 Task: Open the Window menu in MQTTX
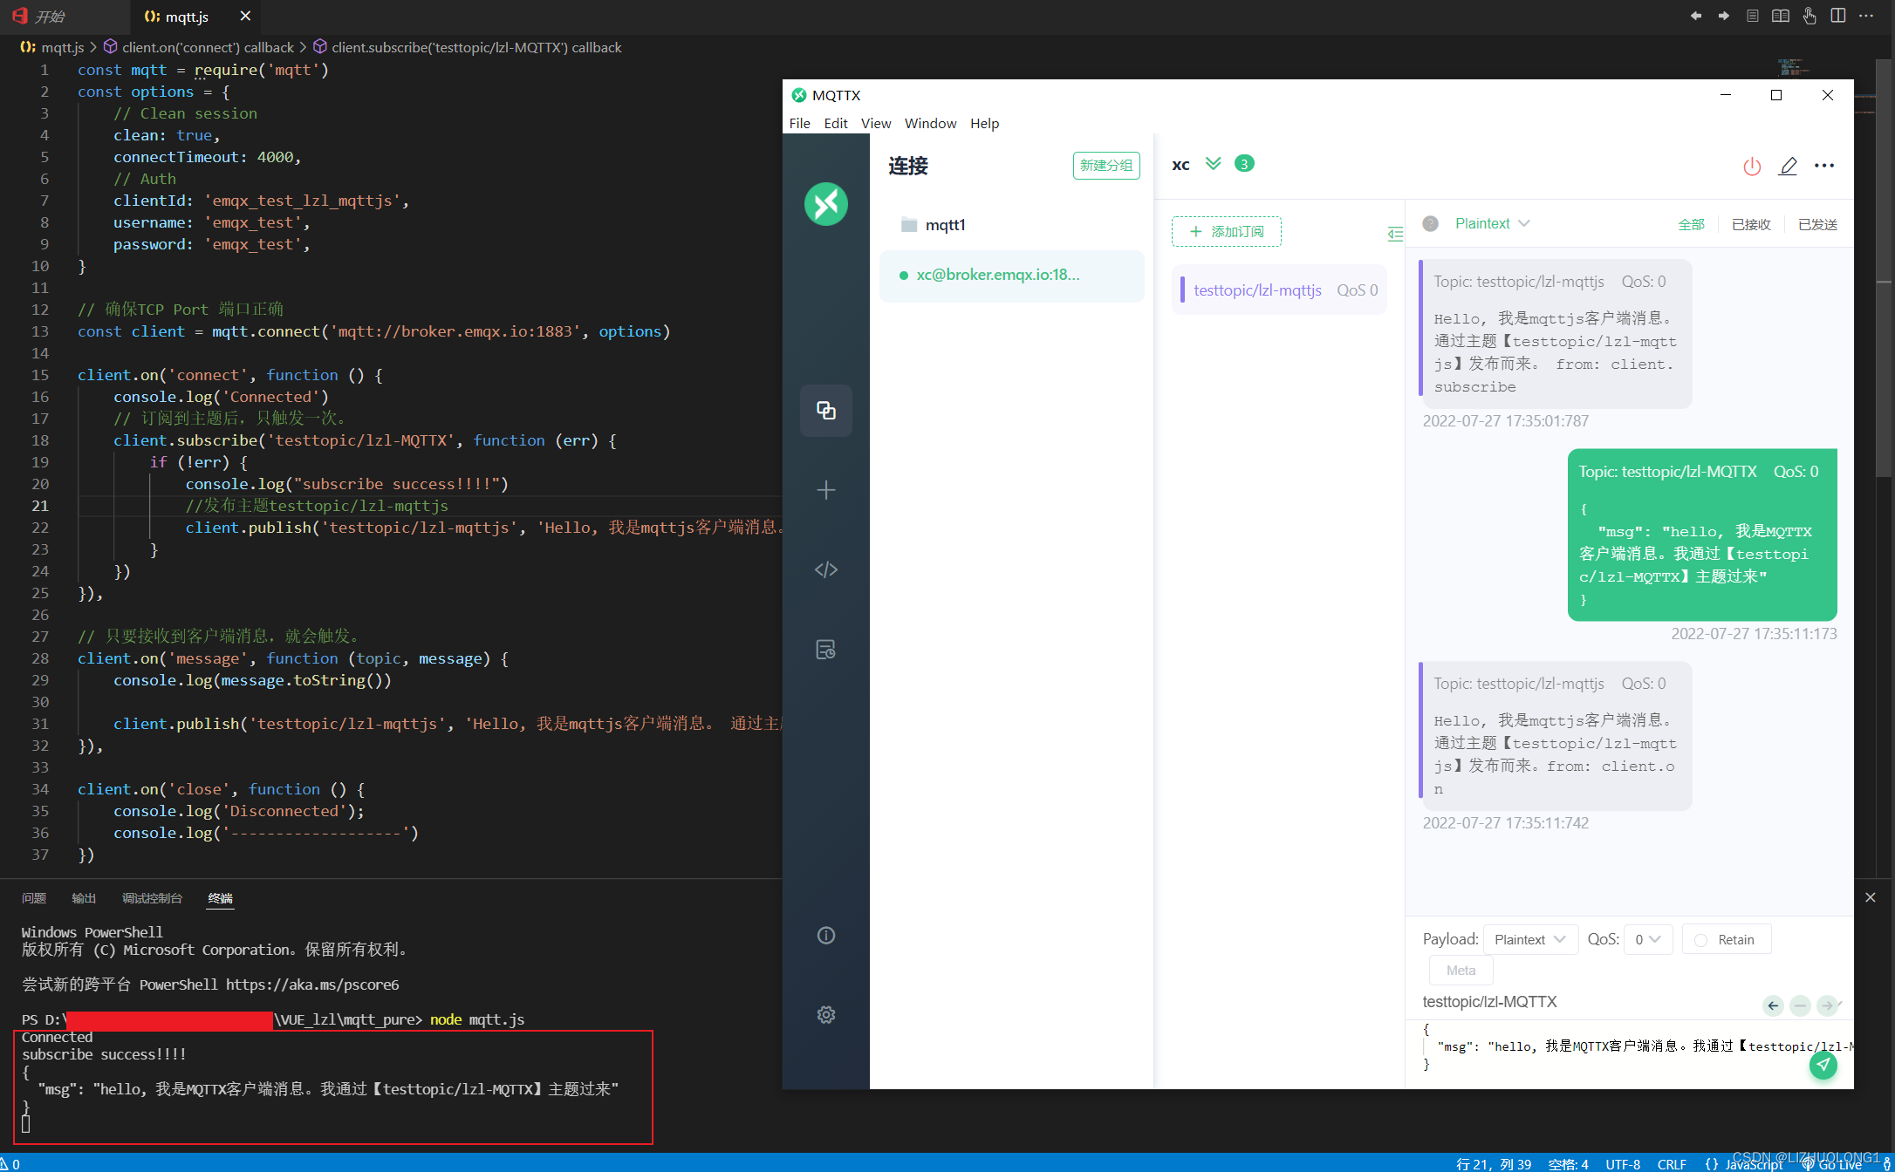930,123
